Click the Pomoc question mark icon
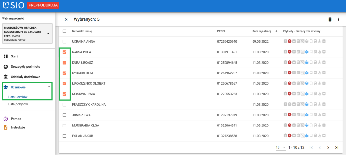The width and height of the screenshot is (346, 155). coord(5,119)
